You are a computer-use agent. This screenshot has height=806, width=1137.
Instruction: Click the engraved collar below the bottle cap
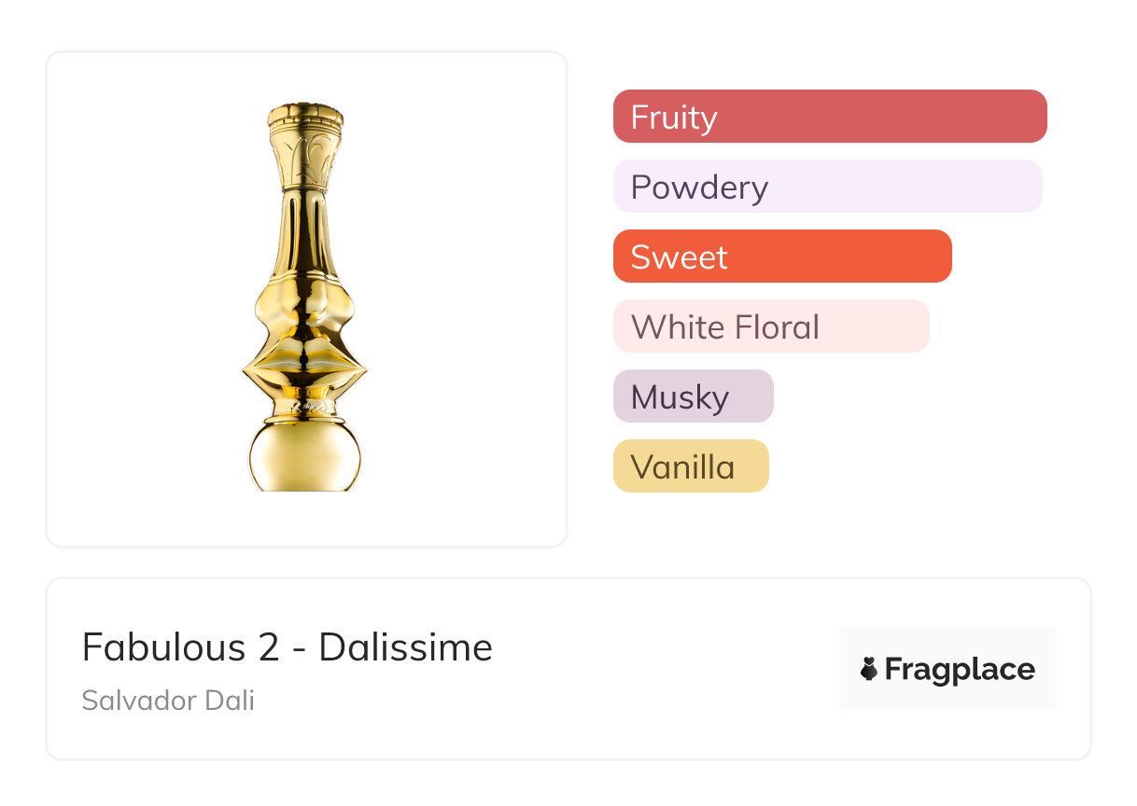point(305,157)
